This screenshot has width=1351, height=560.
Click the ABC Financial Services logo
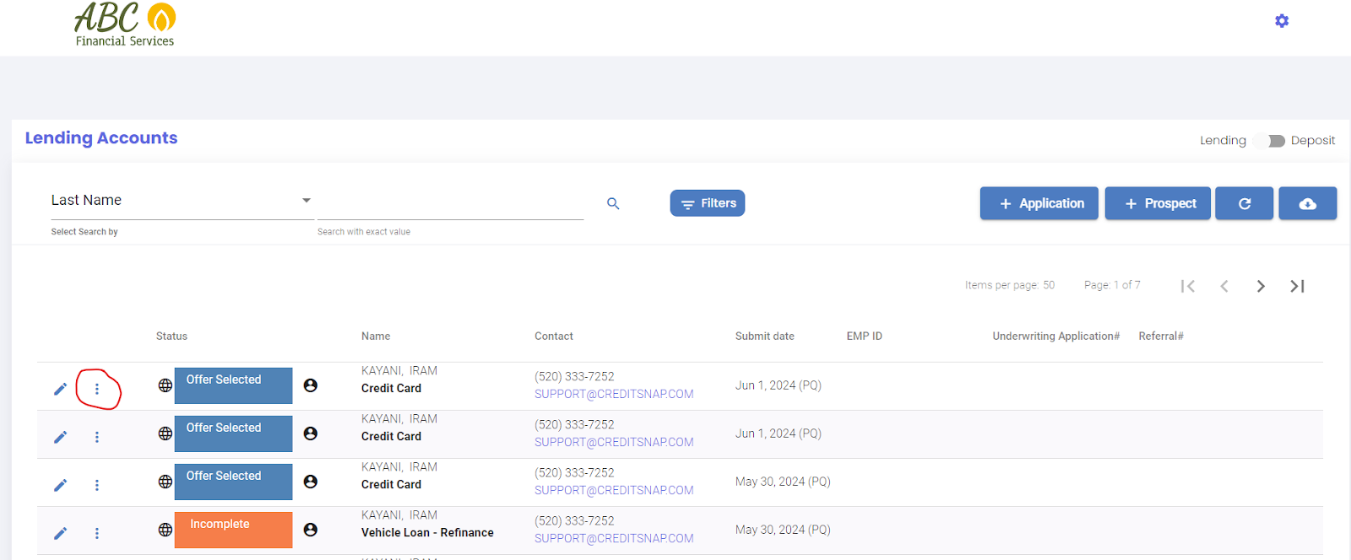[125, 24]
